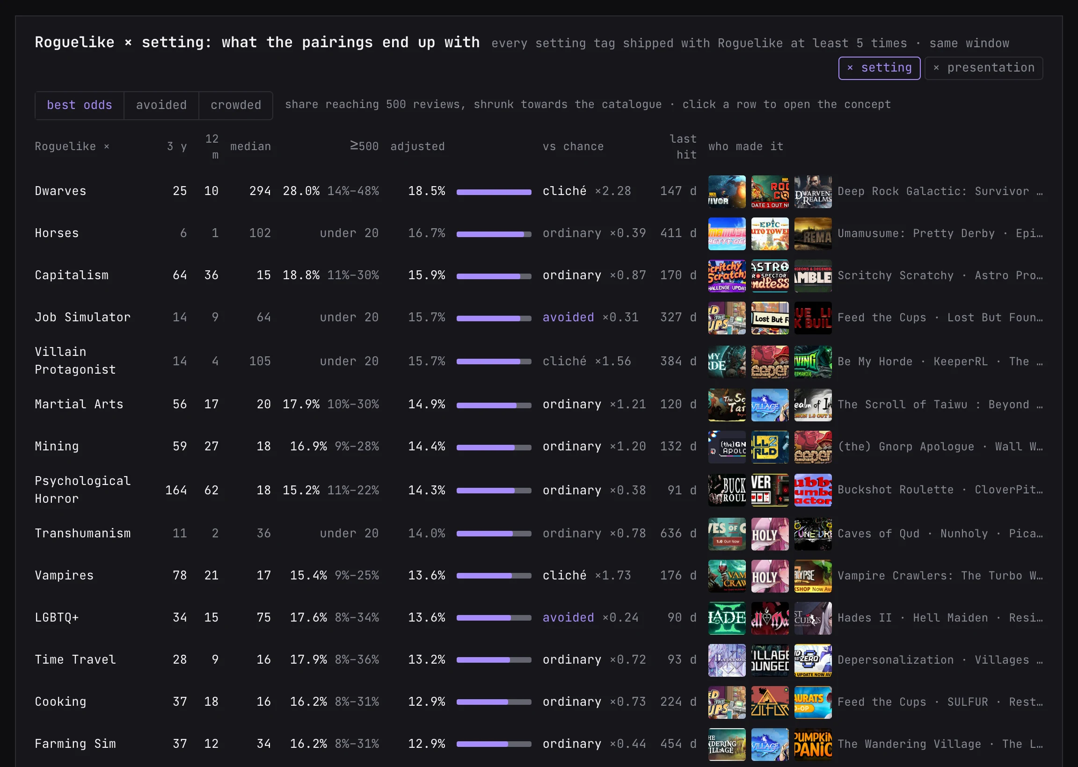Select the avoided tab
Screen dimensions: 1078x767
(x=161, y=105)
